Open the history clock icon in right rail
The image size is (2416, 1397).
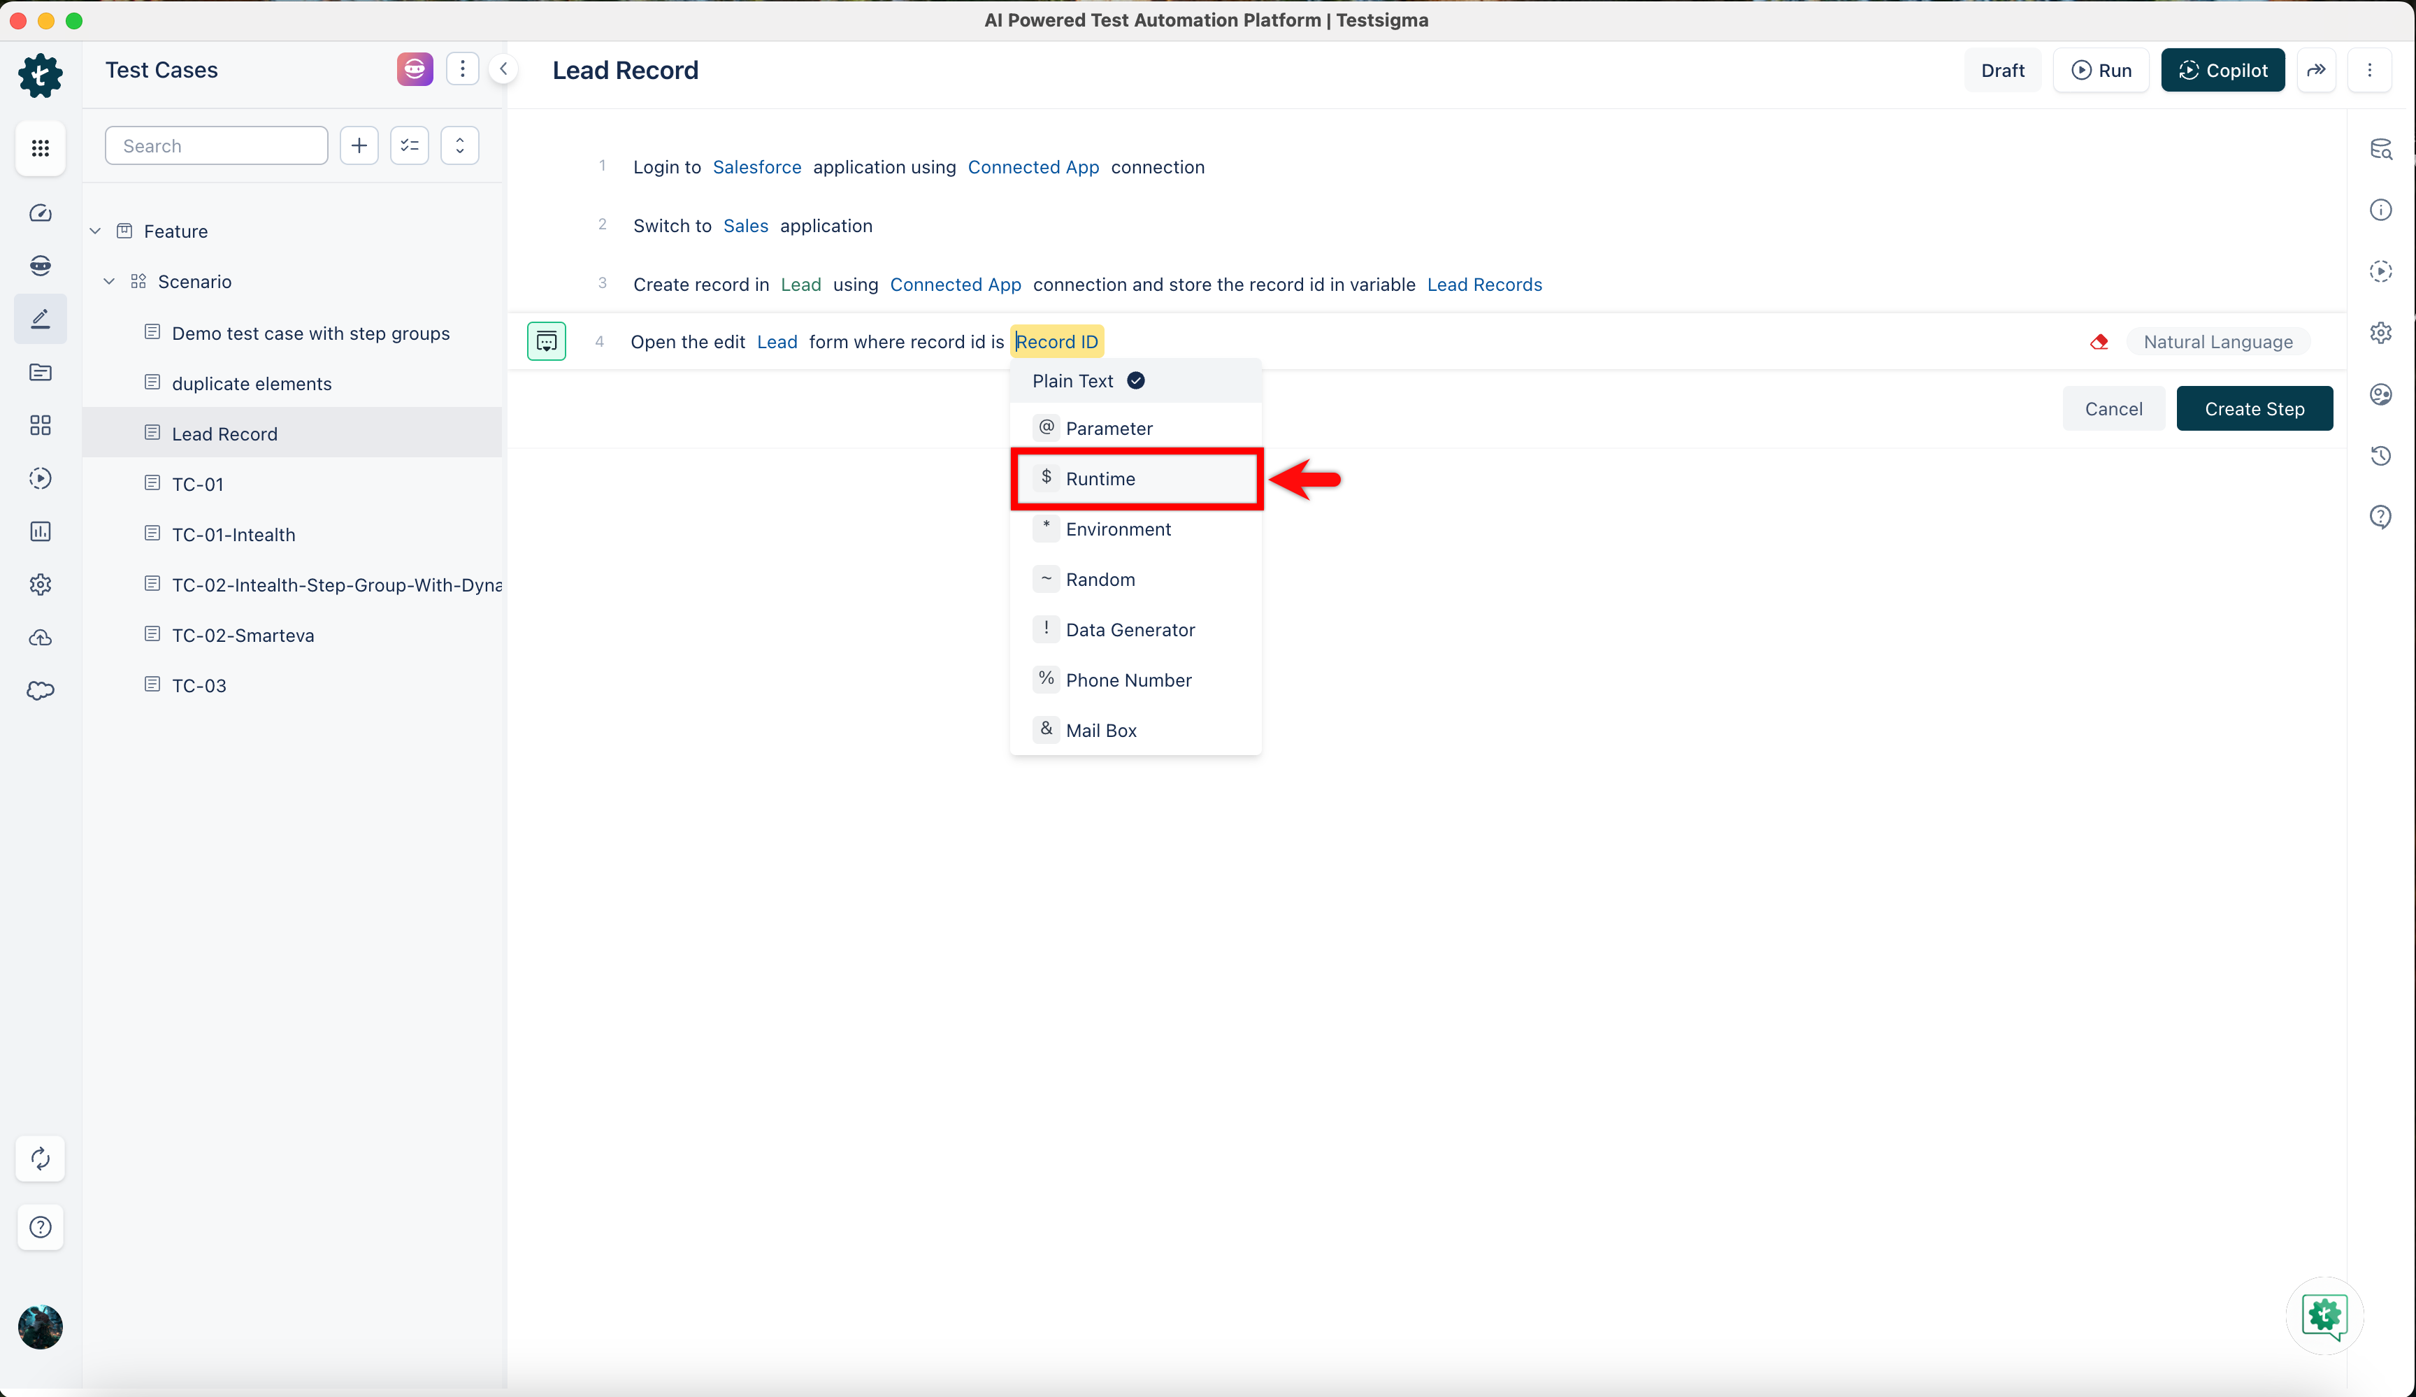(x=2380, y=455)
